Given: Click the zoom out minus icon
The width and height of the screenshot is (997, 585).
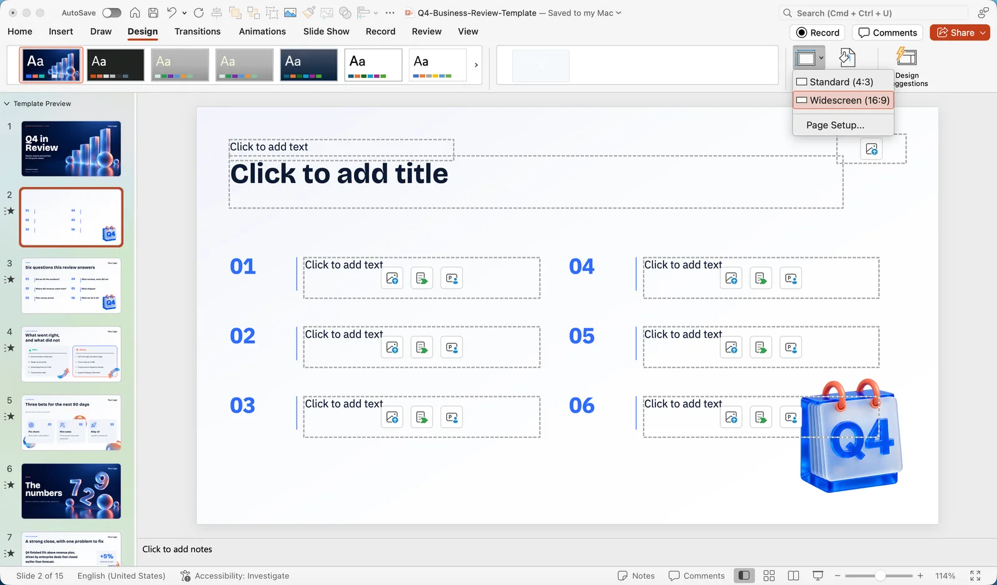Looking at the screenshot, I should (837, 576).
